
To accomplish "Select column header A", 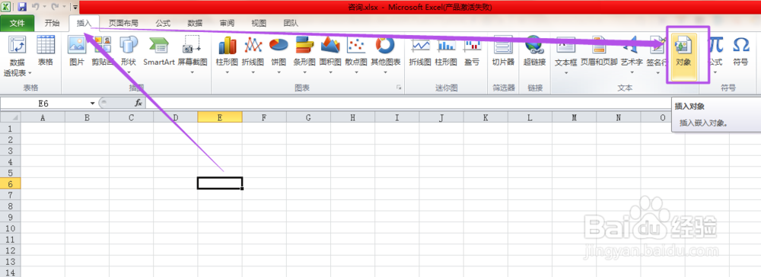I will point(43,117).
